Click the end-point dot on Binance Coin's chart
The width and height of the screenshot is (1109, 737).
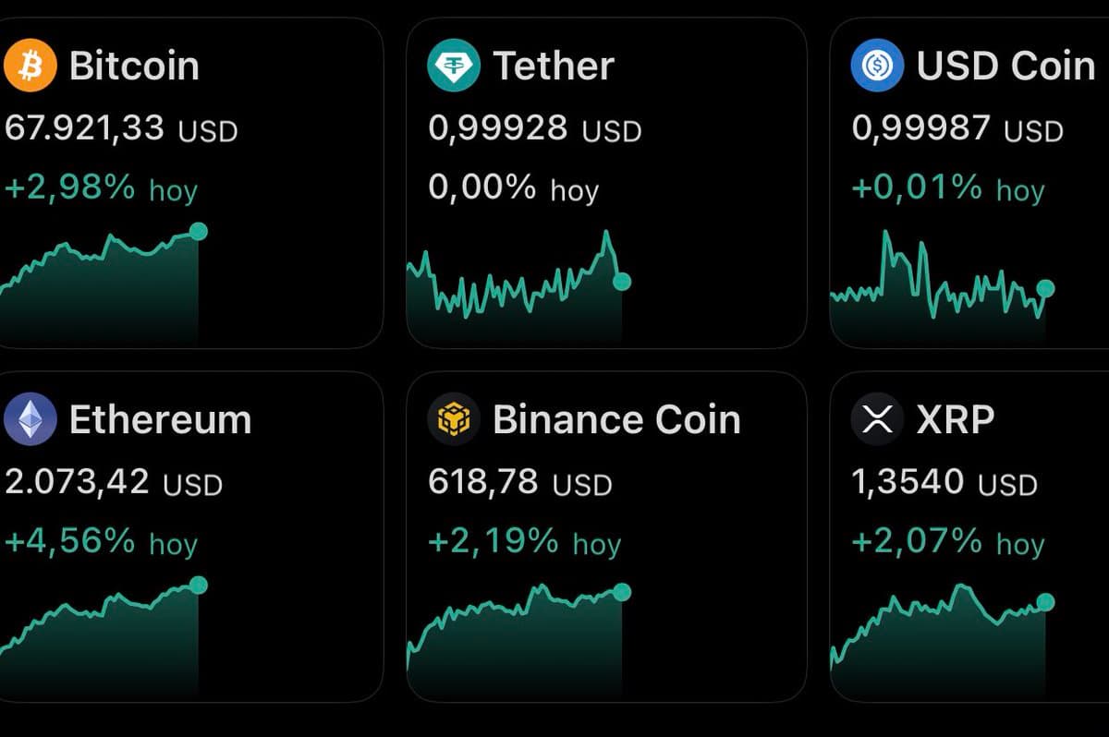click(622, 591)
